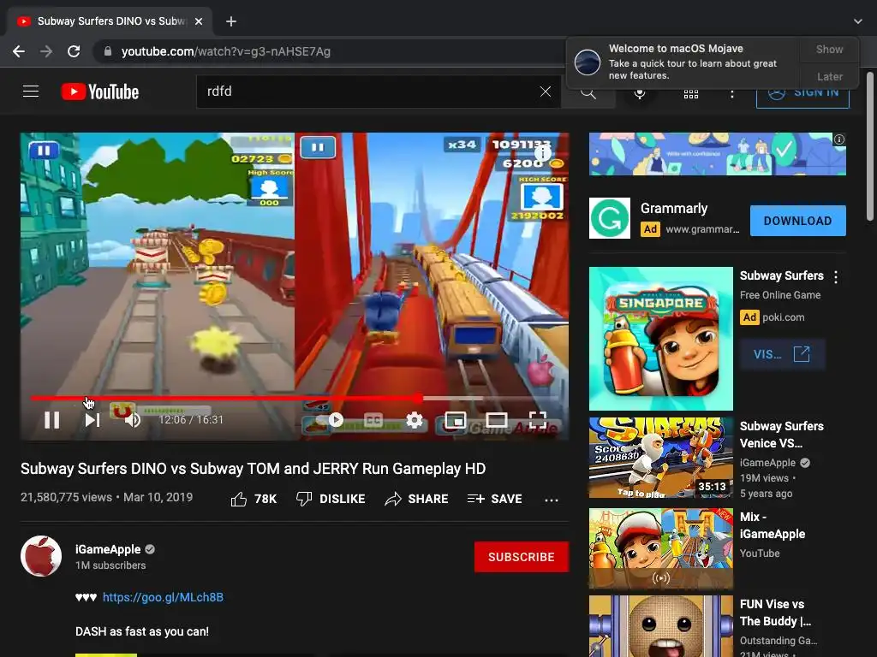This screenshot has height=657, width=877.
Task: Click the video title text
Action: tap(254, 468)
